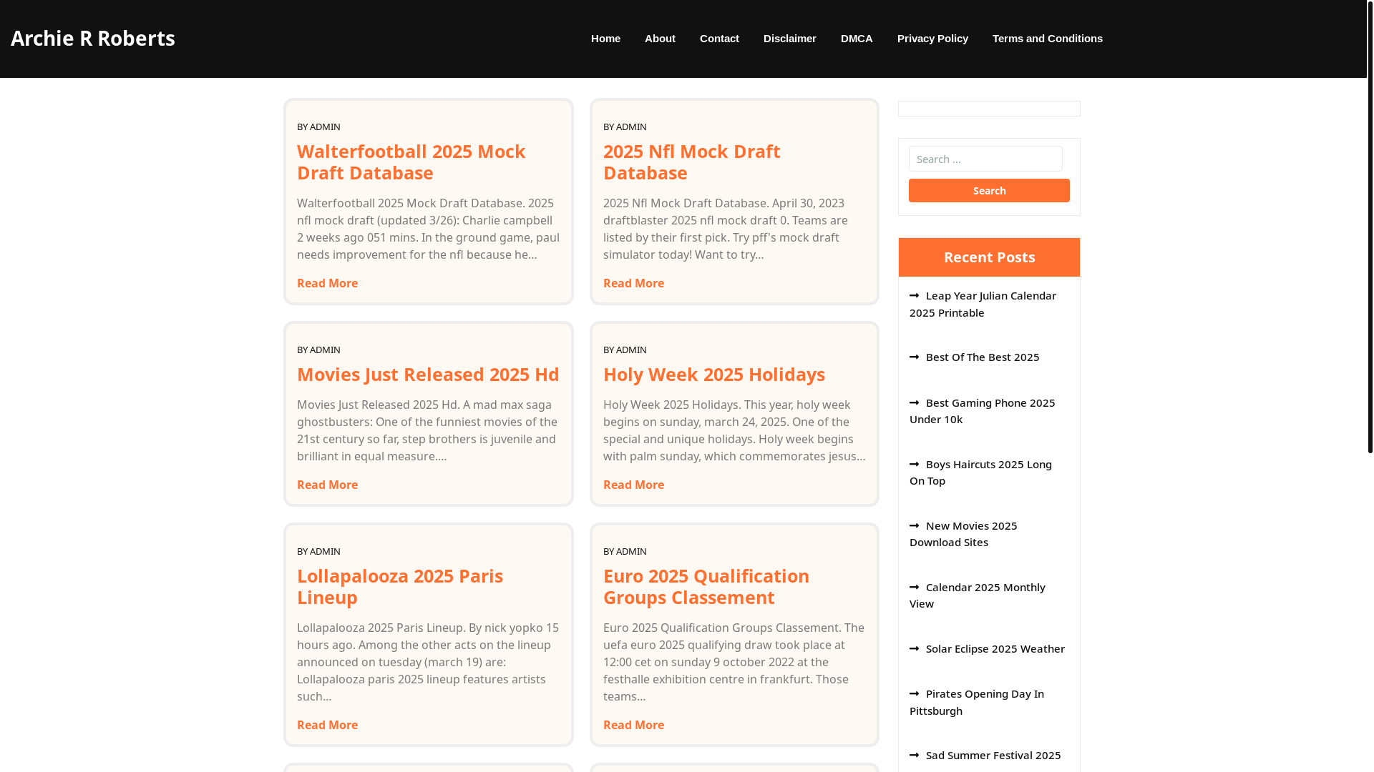This screenshot has width=1374, height=772.
Task: Open Calendar 2025 Monthly View link
Action: tap(977, 595)
